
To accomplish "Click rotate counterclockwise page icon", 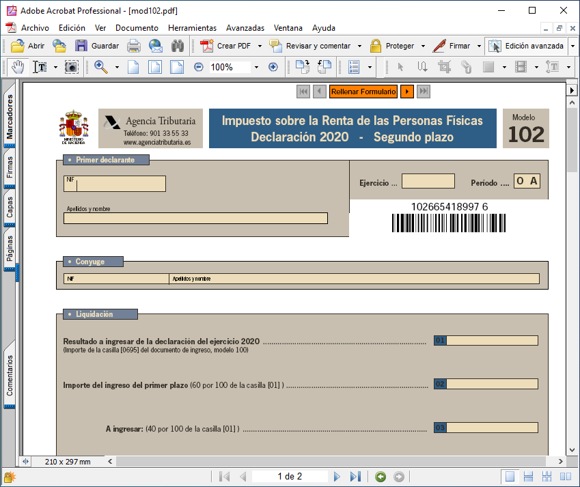I will coord(324,67).
